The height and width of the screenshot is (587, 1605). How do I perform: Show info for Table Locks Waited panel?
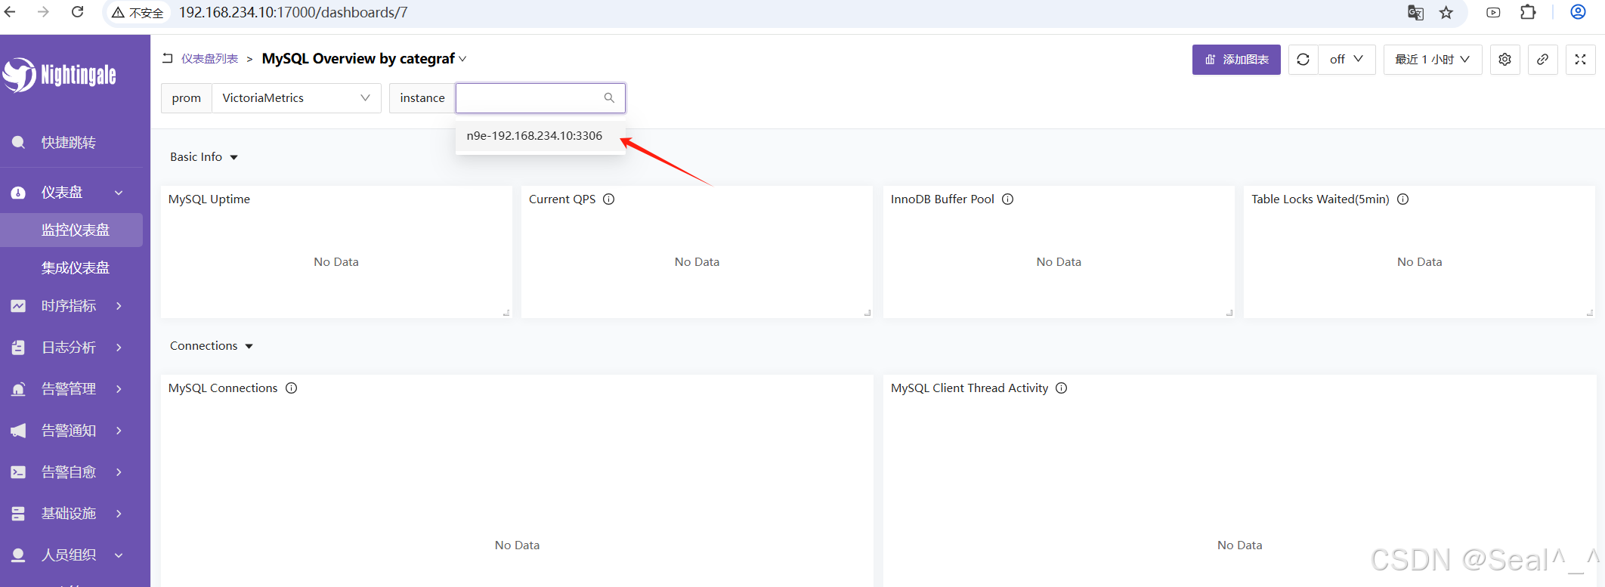pos(1402,199)
